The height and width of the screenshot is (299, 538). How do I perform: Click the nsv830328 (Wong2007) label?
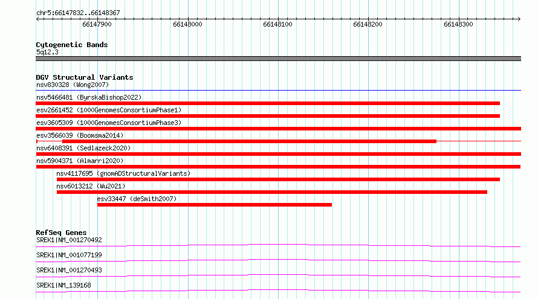coord(73,85)
